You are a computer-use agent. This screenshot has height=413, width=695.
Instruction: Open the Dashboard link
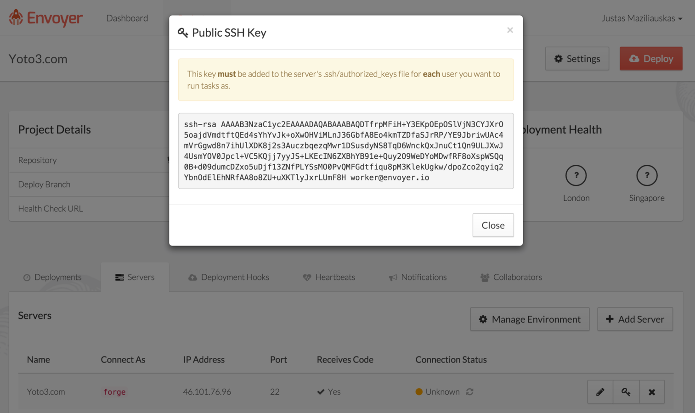coord(127,18)
